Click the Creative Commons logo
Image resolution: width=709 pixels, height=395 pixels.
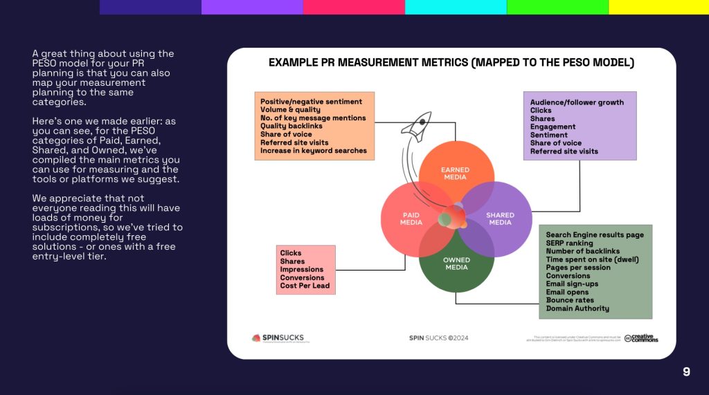(641, 338)
